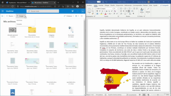This screenshot has width=171, height=96.
Task: Click the OneDrive details info icon
Action: click(82, 16)
